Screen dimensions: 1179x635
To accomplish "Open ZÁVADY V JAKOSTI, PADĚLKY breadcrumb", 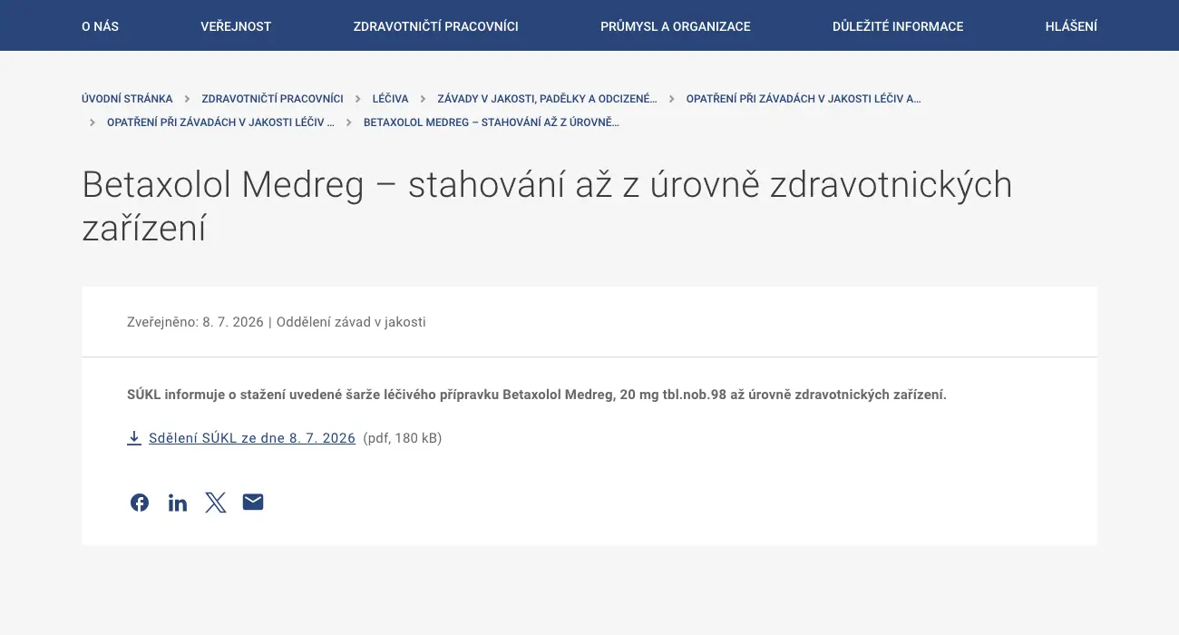I will tap(547, 99).
